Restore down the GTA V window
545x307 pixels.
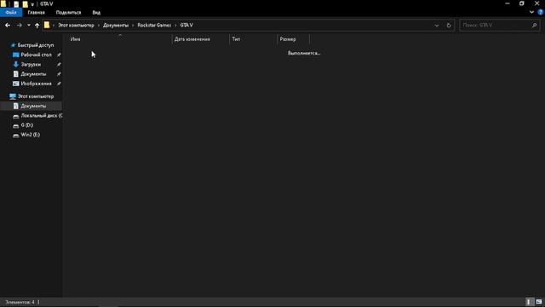522,3
